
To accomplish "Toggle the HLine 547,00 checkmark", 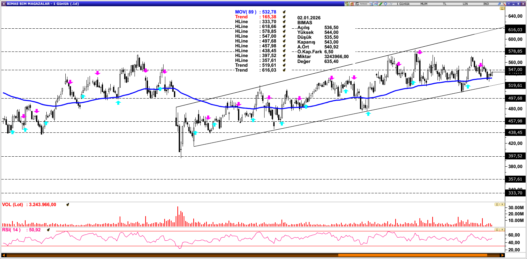I will (284, 36).
